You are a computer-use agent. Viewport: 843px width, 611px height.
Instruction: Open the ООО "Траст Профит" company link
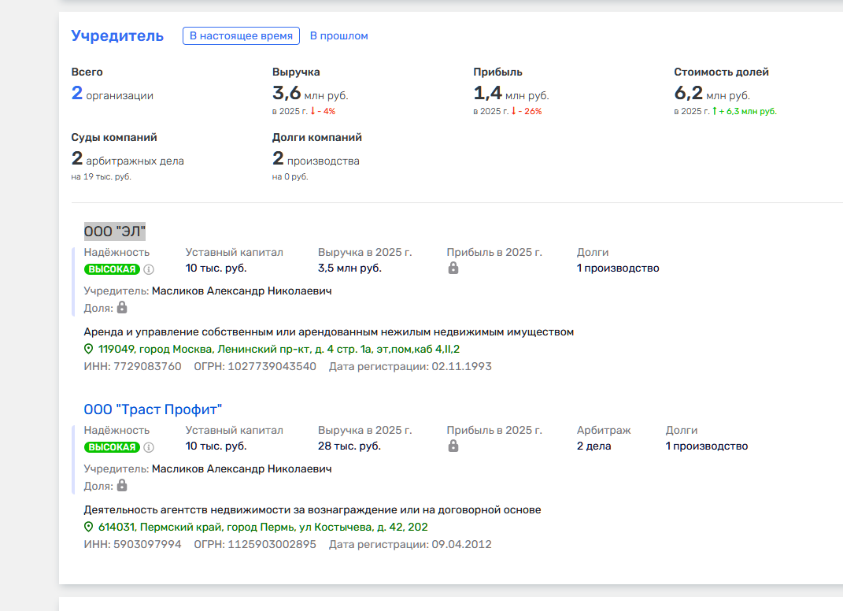(x=153, y=409)
